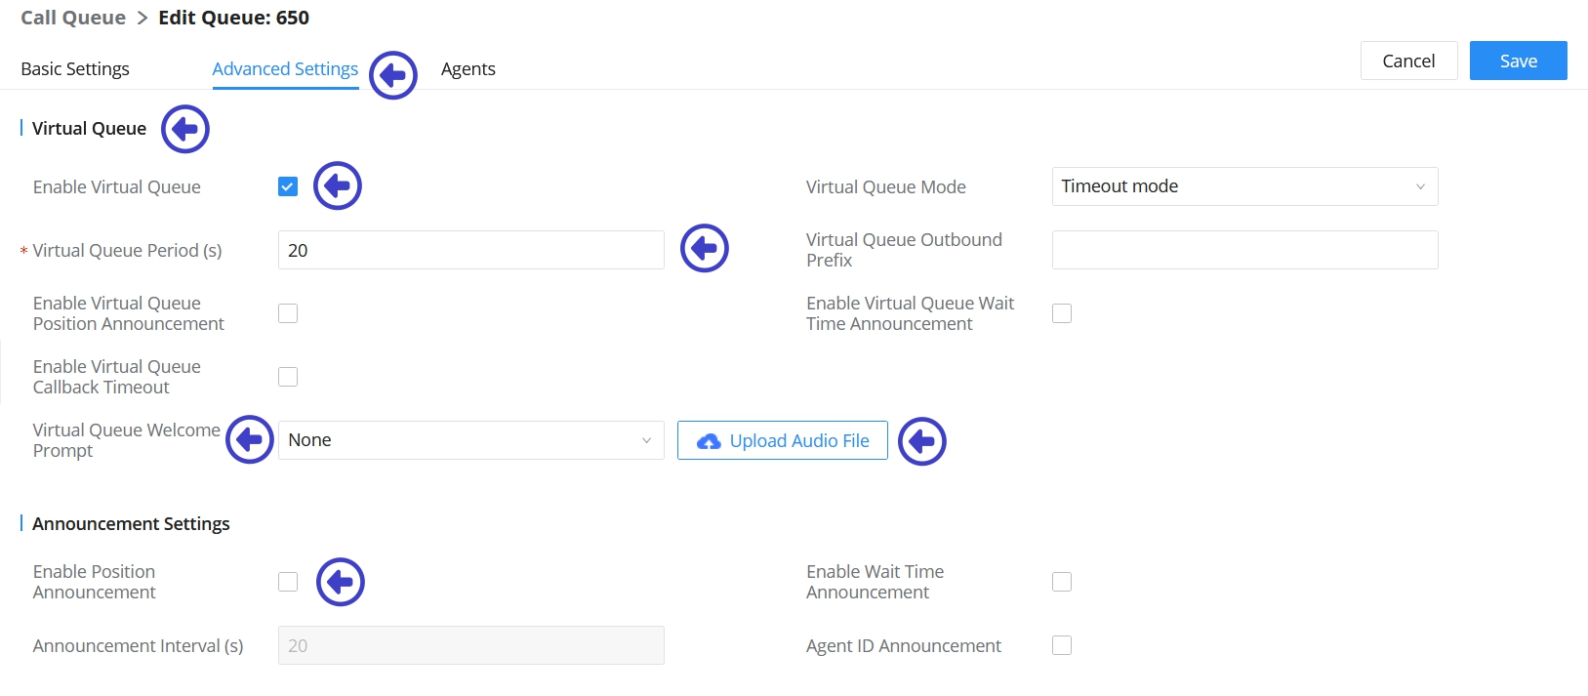Enable Virtual Queue Position Announcement checkbox

click(x=288, y=313)
